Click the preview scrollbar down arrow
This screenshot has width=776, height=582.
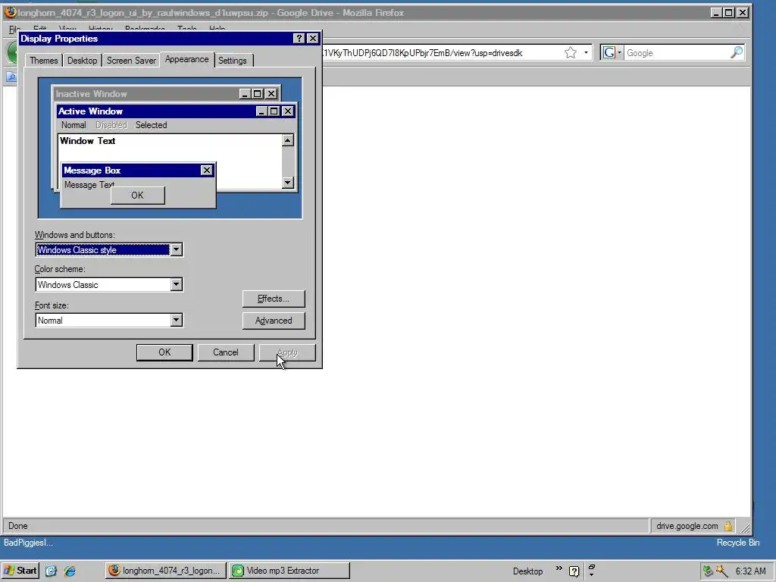coord(287,183)
